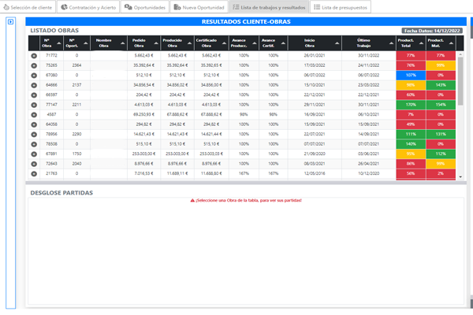The width and height of the screenshot is (473, 315).
Task: Click the Oportunidades tab icon
Action: click(x=128, y=6)
